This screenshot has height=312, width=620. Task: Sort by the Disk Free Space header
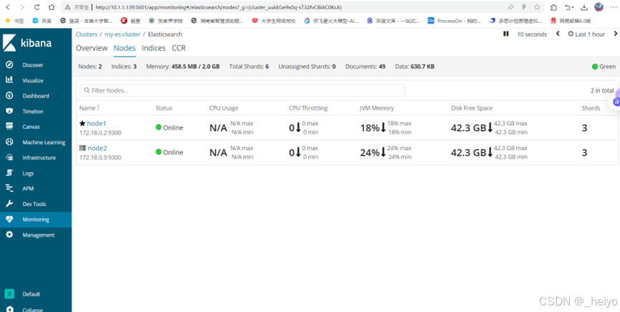click(472, 108)
